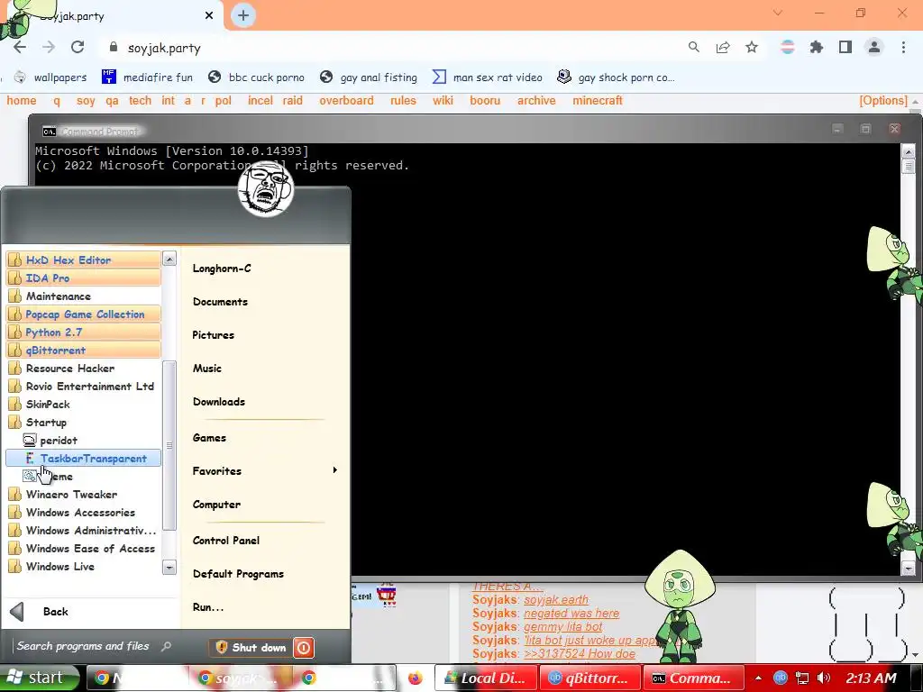Expand the Windows Administrative Tools folder
Image resolution: width=923 pixels, height=692 pixels.
[84, 530]
